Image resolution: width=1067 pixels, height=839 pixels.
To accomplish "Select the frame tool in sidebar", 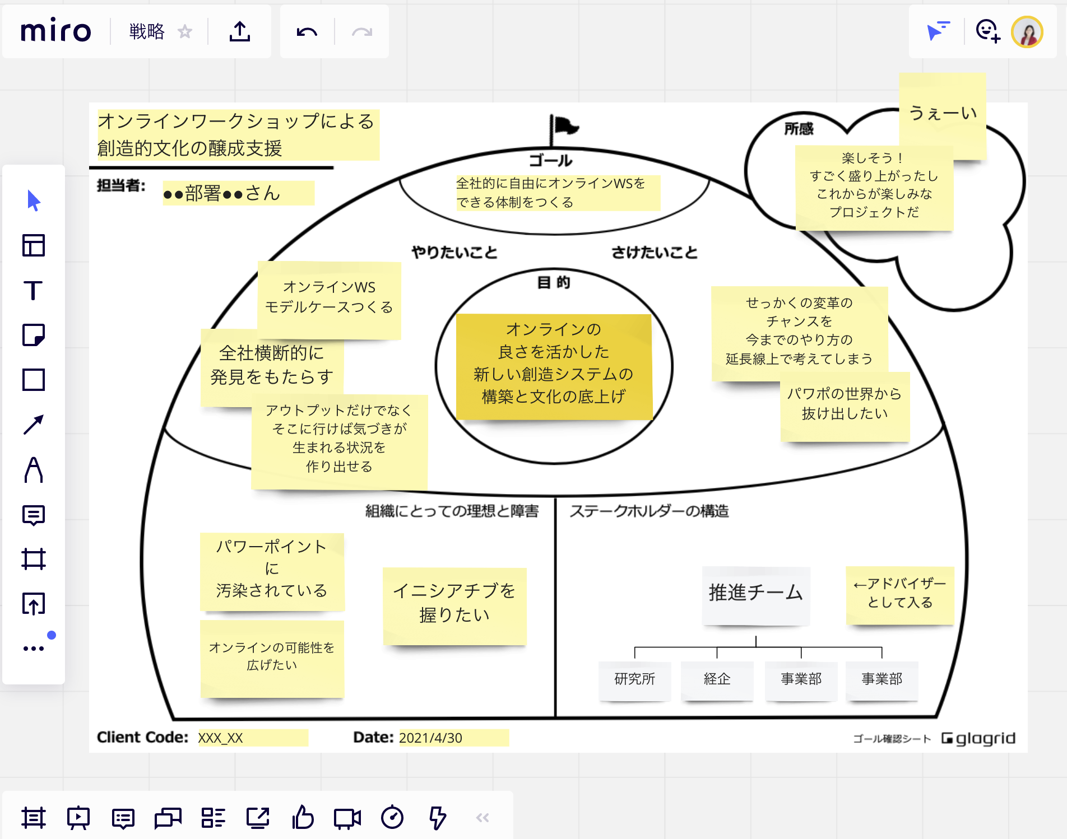I will point(34,559).
